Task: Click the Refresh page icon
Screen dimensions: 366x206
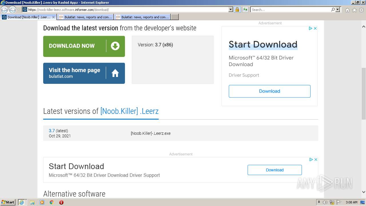Action: click(245, 9)
